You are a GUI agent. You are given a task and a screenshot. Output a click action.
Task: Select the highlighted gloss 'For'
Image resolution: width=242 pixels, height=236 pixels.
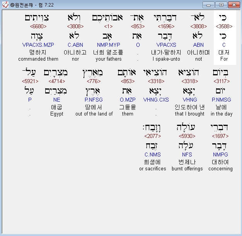point(224,59)
